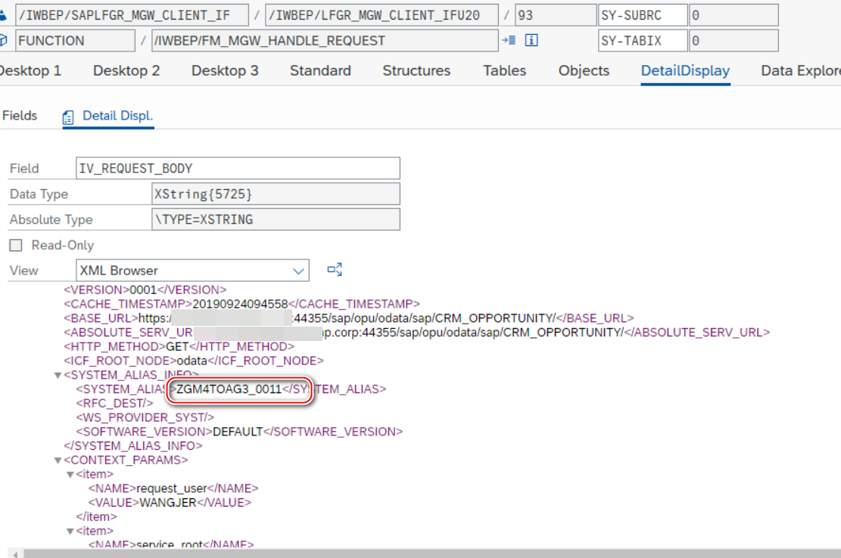Click the cube icon left of FUNCTION field
The image size is (841, 558).
pyautogui.click(x=4, y=40)
